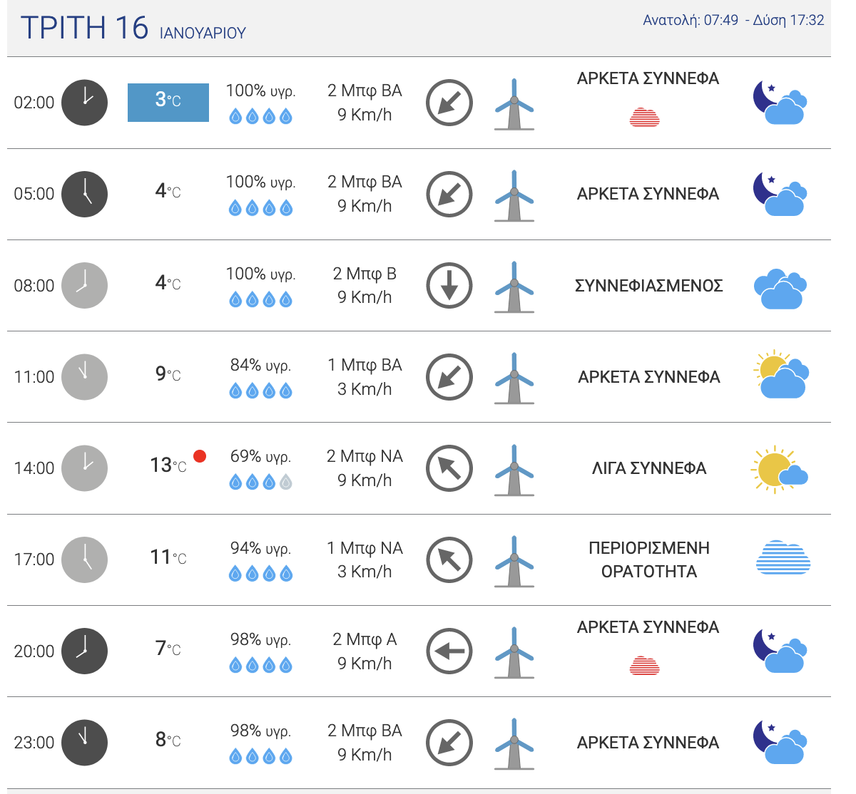
Task: Click the wind turbine icon at 11:00
Action: [x=514, y=378]
